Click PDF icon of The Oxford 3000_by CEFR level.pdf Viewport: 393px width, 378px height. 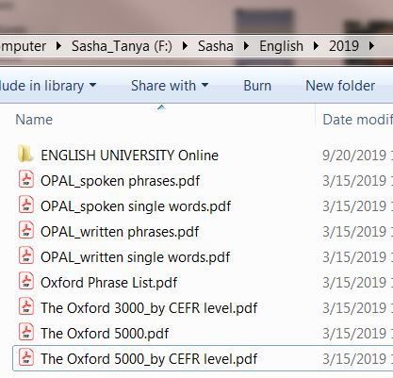click(x=26, y=307)
